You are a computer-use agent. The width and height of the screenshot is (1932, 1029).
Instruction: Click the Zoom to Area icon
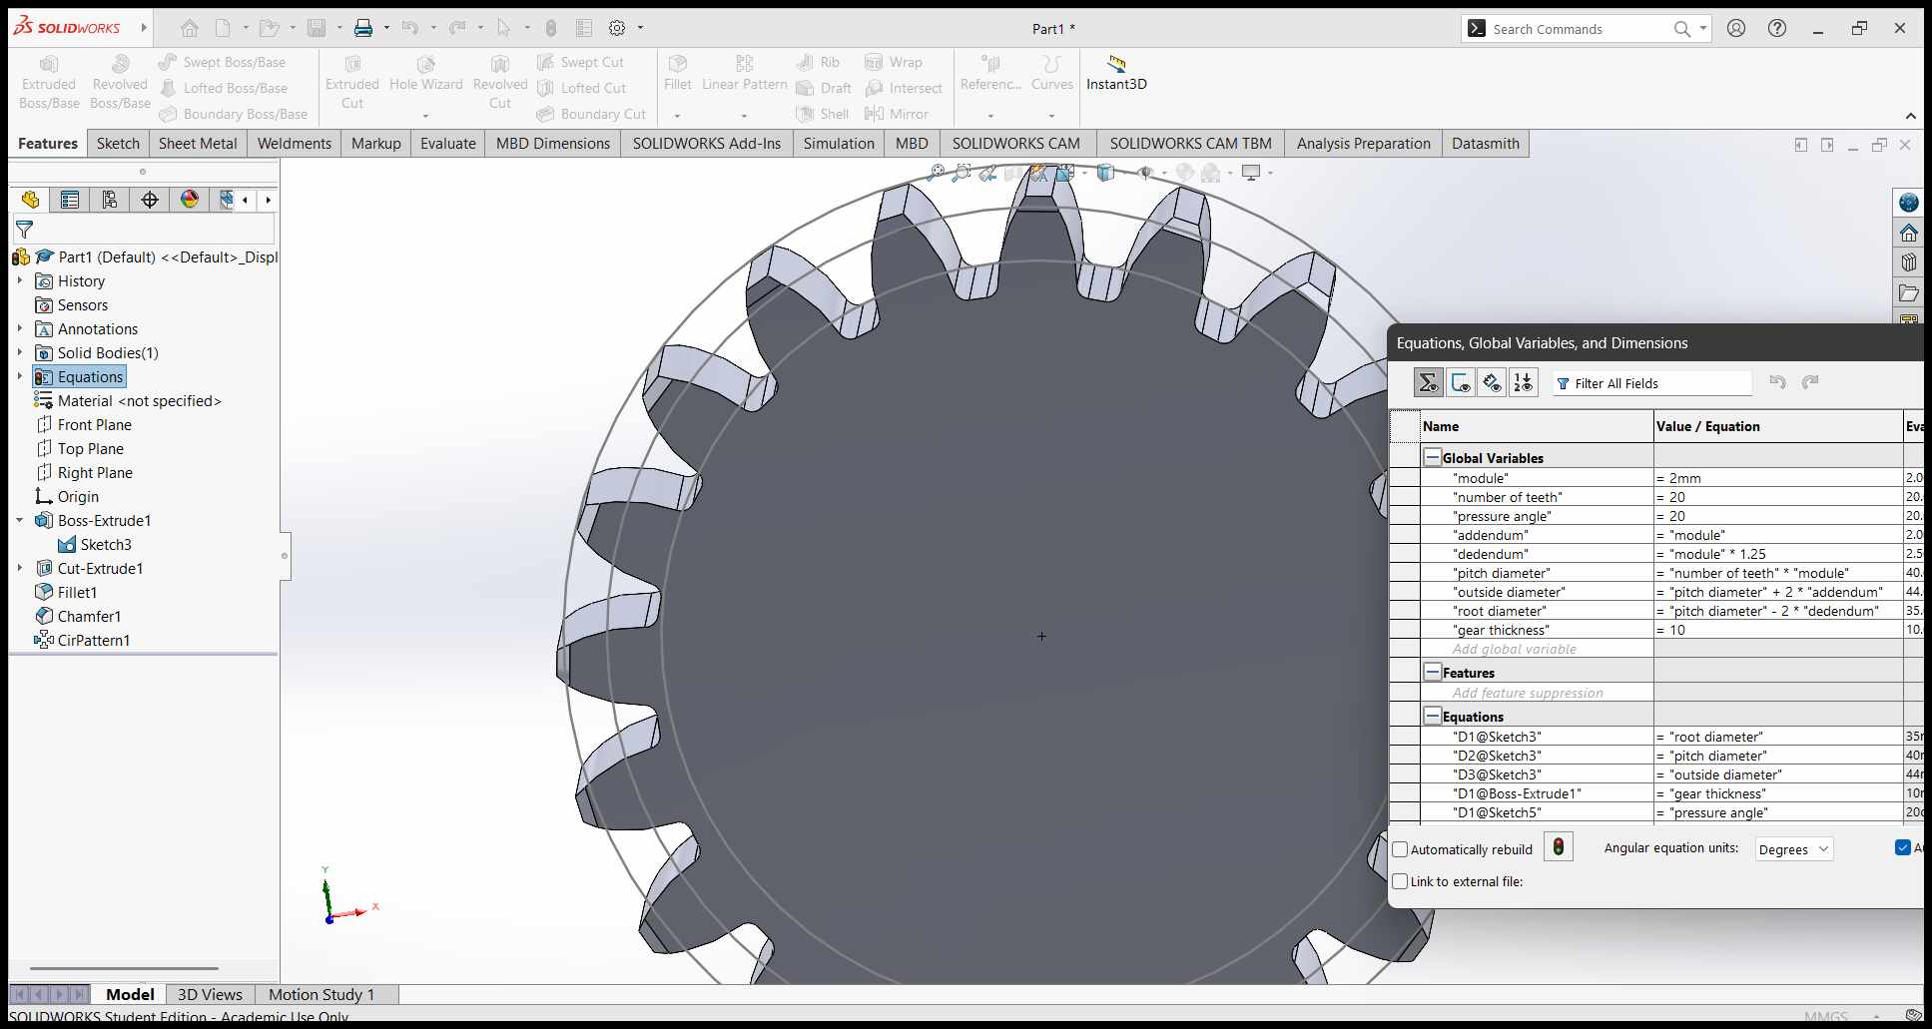pyautogui.click(x=961, y=173)
